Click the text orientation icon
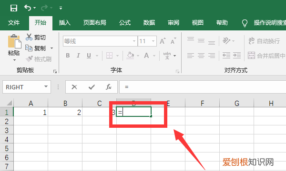This screenshot has height=171, width=286. pyautogui.click(x=226, y=41)
